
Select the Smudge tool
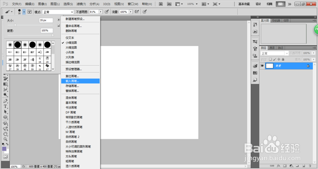pos(5,89)
